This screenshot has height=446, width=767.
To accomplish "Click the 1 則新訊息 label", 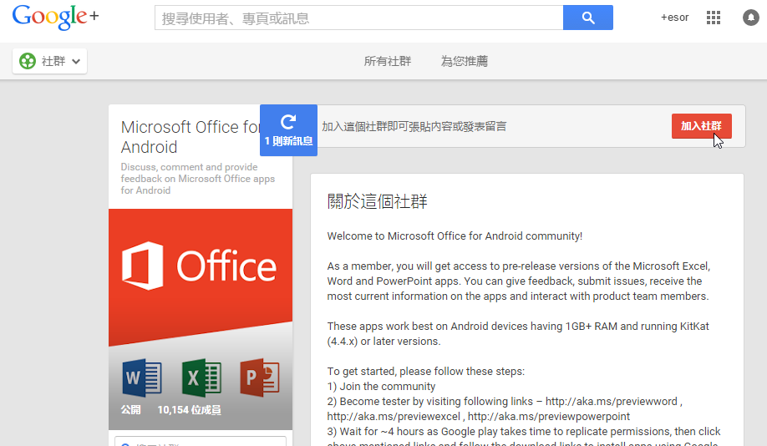I will [x=288, y=141].
